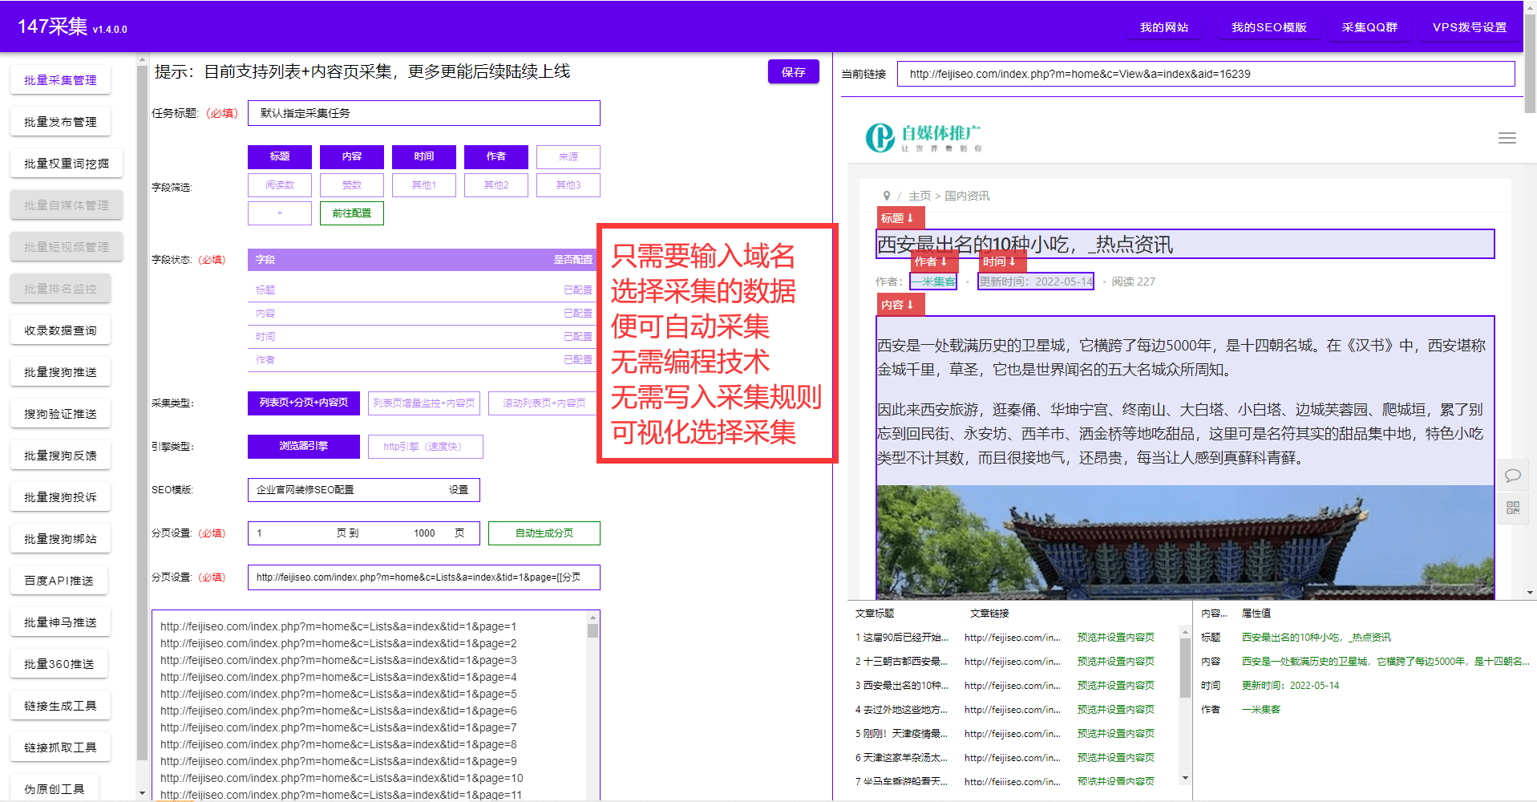
Task: Open the feedback chat bubble icon on right edge
Action: 1512,475
